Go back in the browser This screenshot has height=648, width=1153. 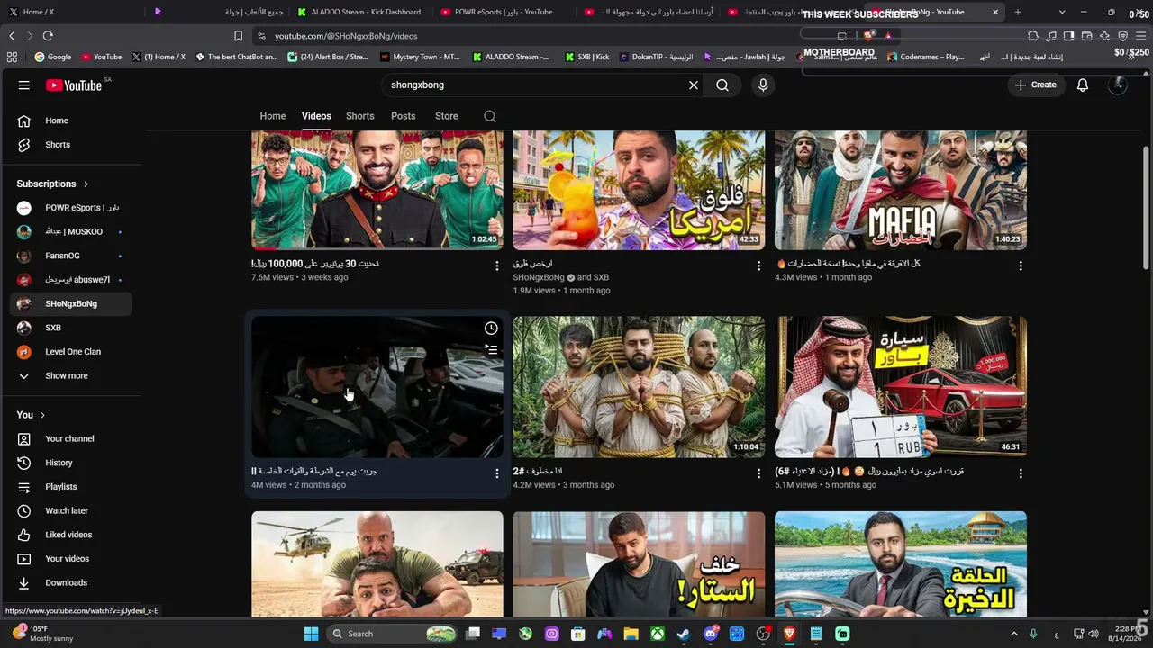click(x=12, y=36)
